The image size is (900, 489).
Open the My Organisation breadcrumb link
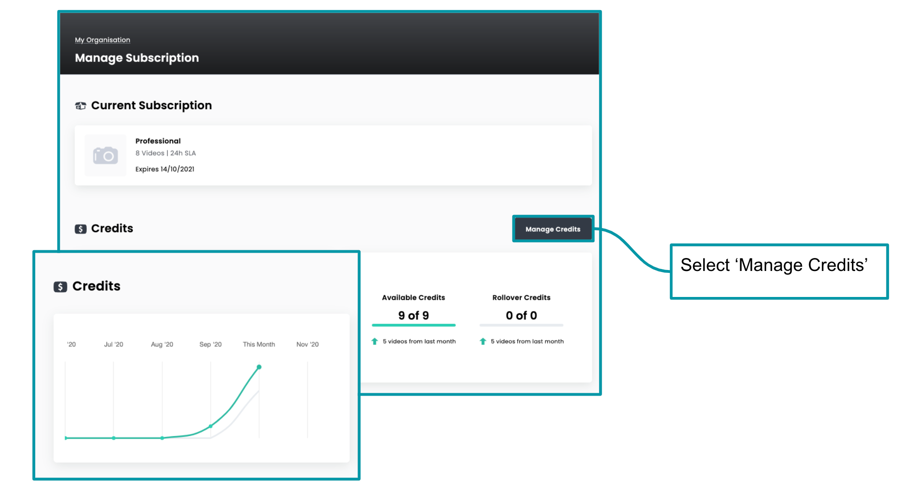pyautogui.click(x=103, y=40)
